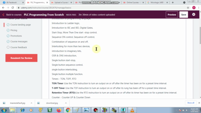Click the site lock icon in address bar

(19, 8)
